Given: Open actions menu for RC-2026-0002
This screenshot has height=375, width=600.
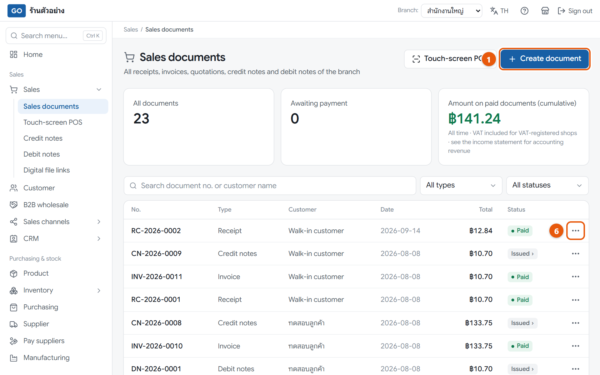Looking at the screenshot, I should coord(575,231).
